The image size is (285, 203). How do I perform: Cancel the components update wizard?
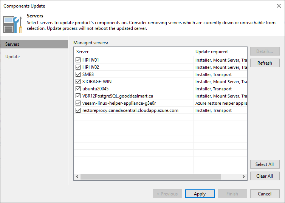pos(265,194)
